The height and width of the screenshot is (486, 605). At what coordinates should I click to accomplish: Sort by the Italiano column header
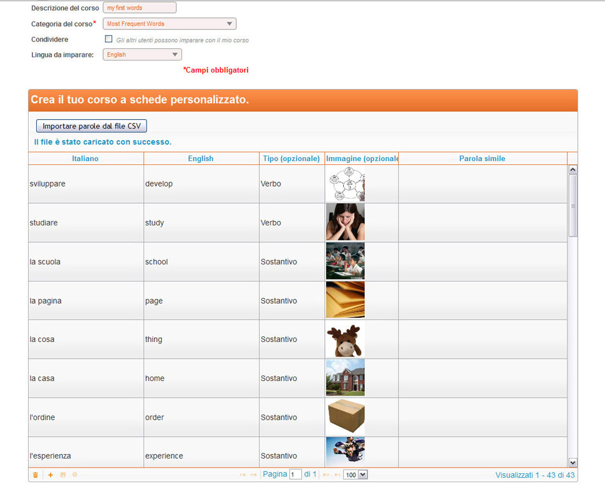coord(85,159)
